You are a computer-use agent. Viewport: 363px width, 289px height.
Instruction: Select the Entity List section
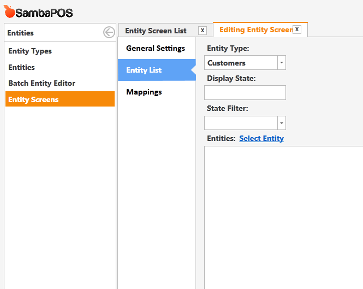157,70
